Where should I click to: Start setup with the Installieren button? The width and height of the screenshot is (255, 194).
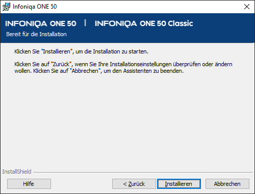(179, 184)
